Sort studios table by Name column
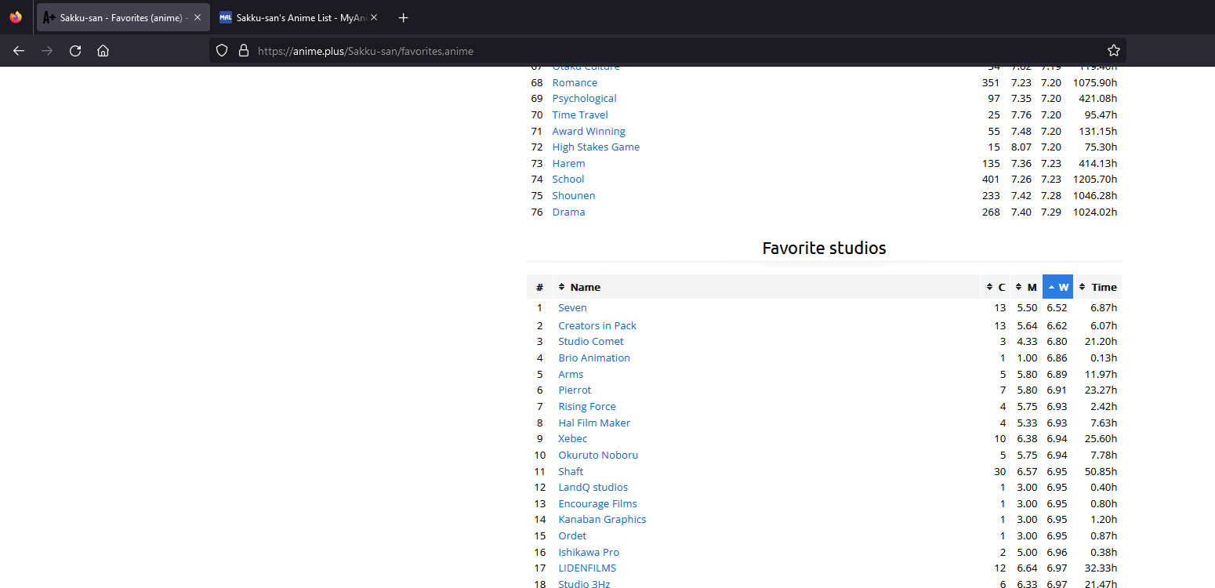Screen dimensions: 1215x588 click(x=585, y=287)
